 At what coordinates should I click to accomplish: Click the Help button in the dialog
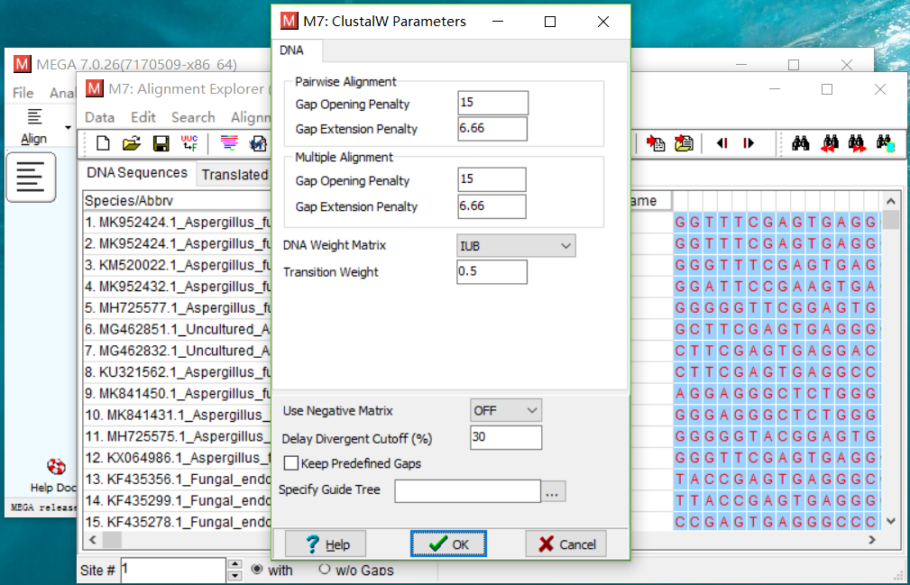pyautogui.click(x=326, y=544)
